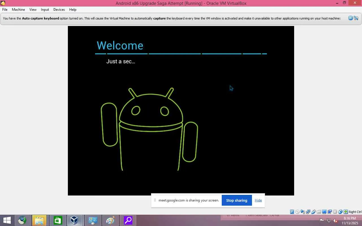The height and width of the screenshot is (226, 362).
Task: Stop sharing the screen with Meet
Action: pyautogui.click(x=237, y=200)
